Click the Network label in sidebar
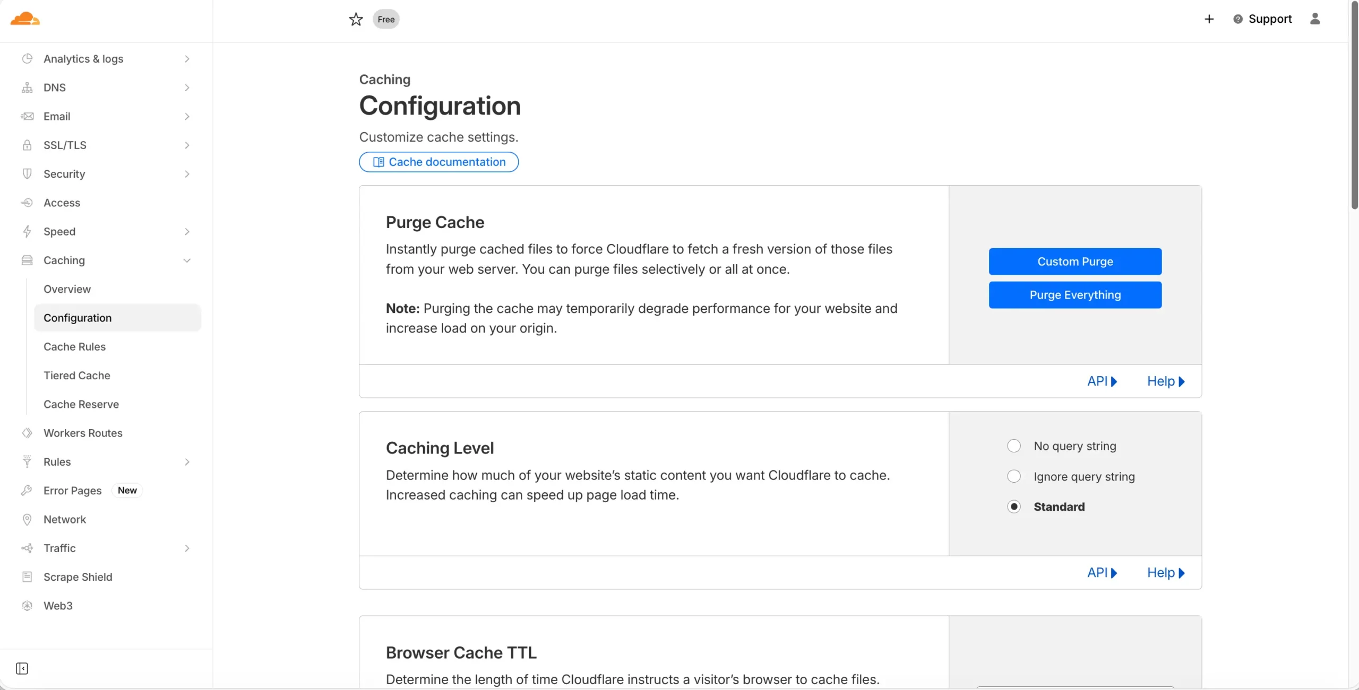The height and width of the screenshot is (690, 1359). [65, 519]
